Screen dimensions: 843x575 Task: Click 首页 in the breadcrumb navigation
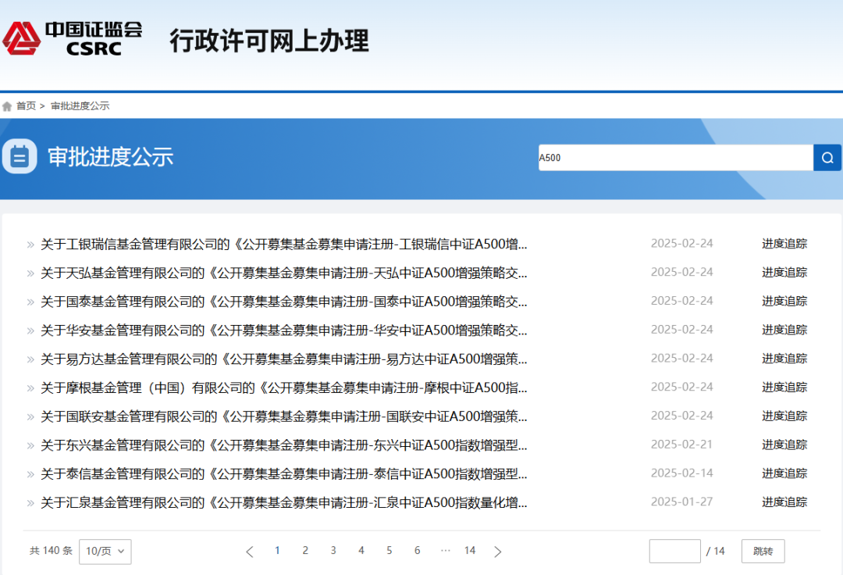click(x=26, y=105)
